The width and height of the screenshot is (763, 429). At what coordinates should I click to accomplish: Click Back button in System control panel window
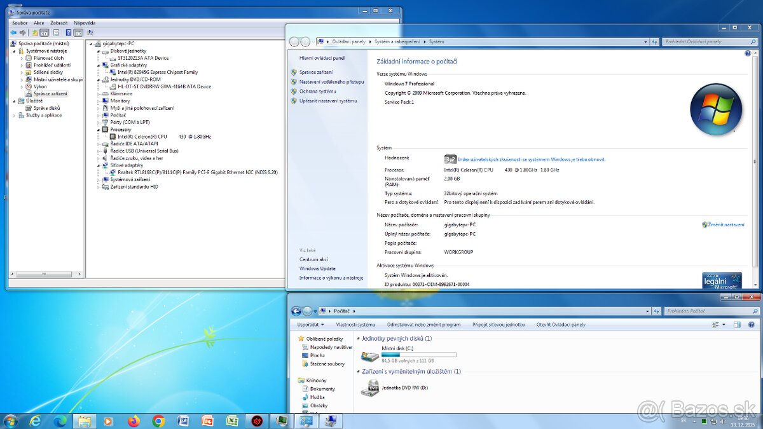pyautogui.click(x=294, y=42)
